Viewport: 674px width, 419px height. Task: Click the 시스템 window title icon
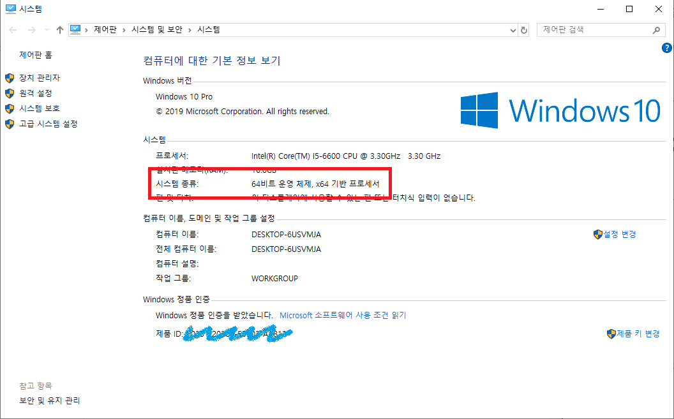pos(10,8)
